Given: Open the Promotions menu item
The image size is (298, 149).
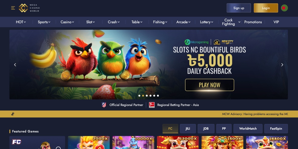Looking at the screenshot, I should tap(253, 22).
